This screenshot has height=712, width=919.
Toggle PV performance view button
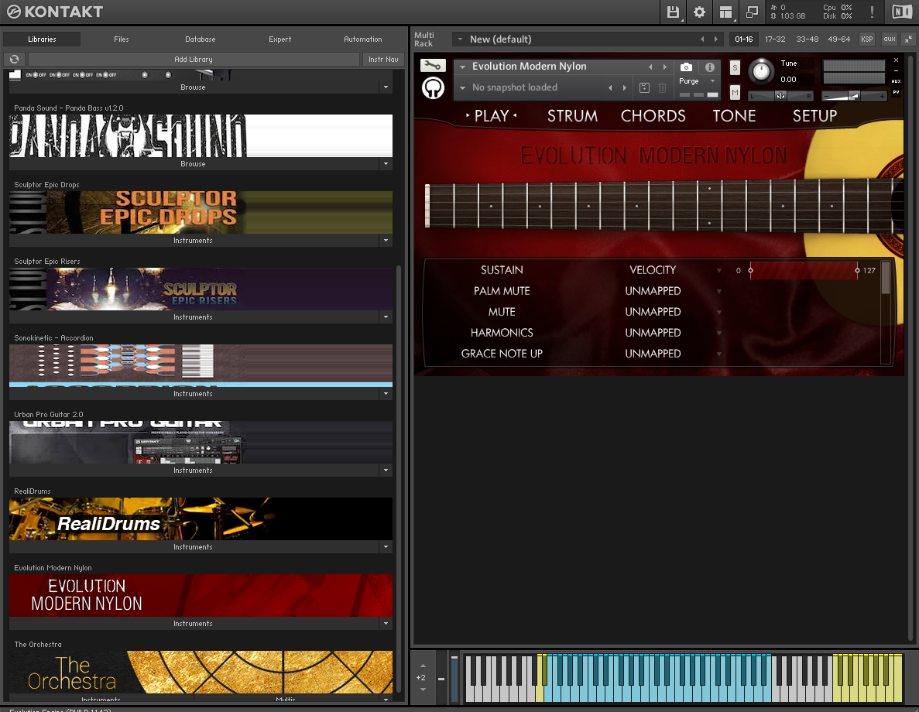896,92
